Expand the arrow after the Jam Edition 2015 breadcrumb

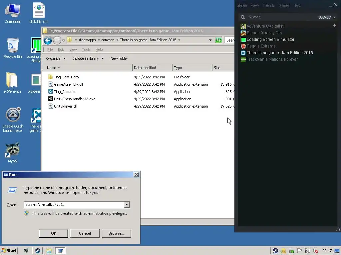click(179, 40)
